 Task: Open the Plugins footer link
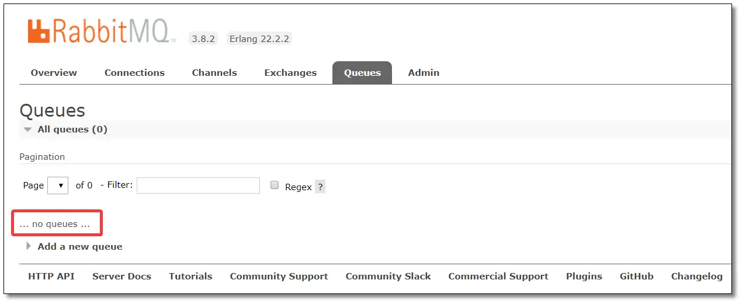point(584,276)
